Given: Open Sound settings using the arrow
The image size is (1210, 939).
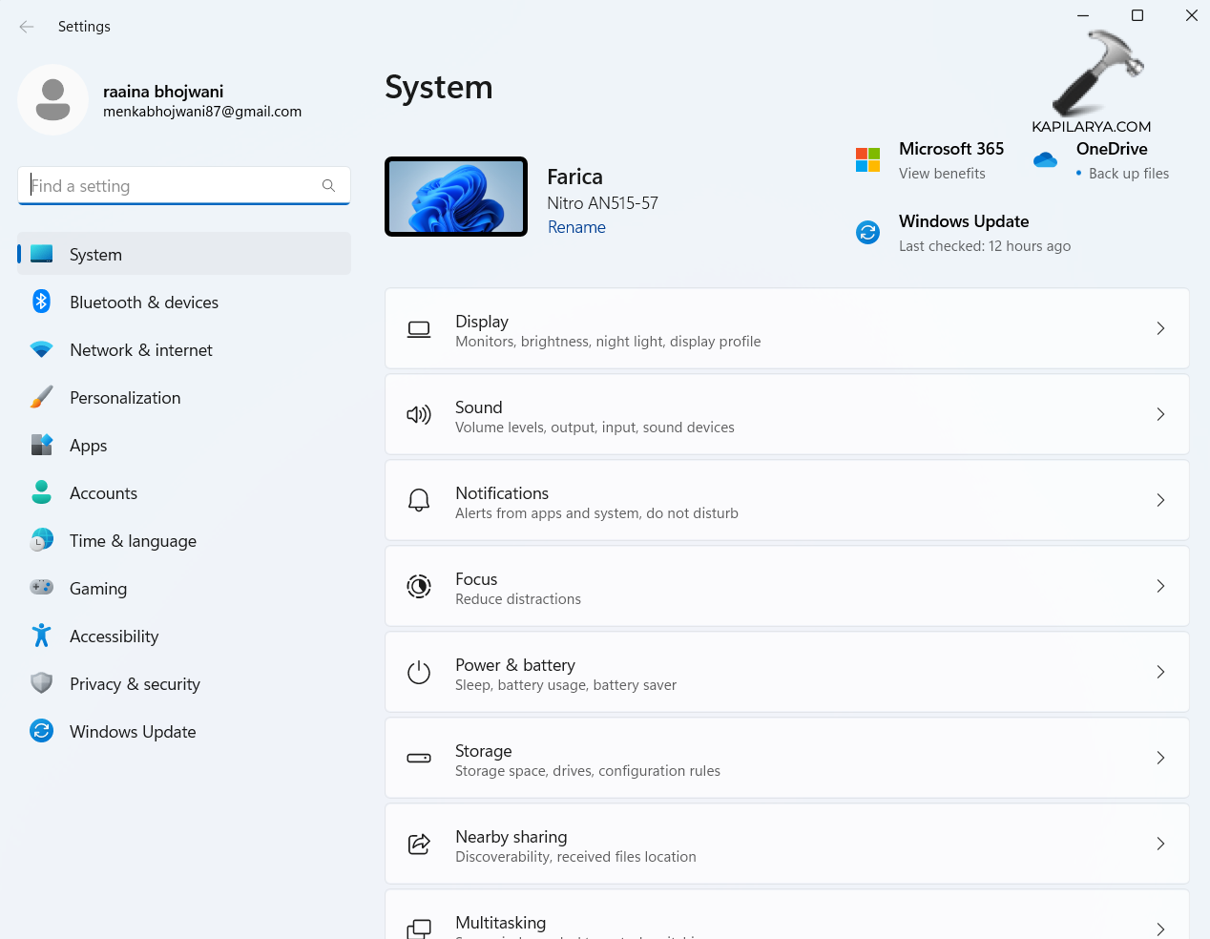Looking at the screenshot, I should click(1160, 414).
